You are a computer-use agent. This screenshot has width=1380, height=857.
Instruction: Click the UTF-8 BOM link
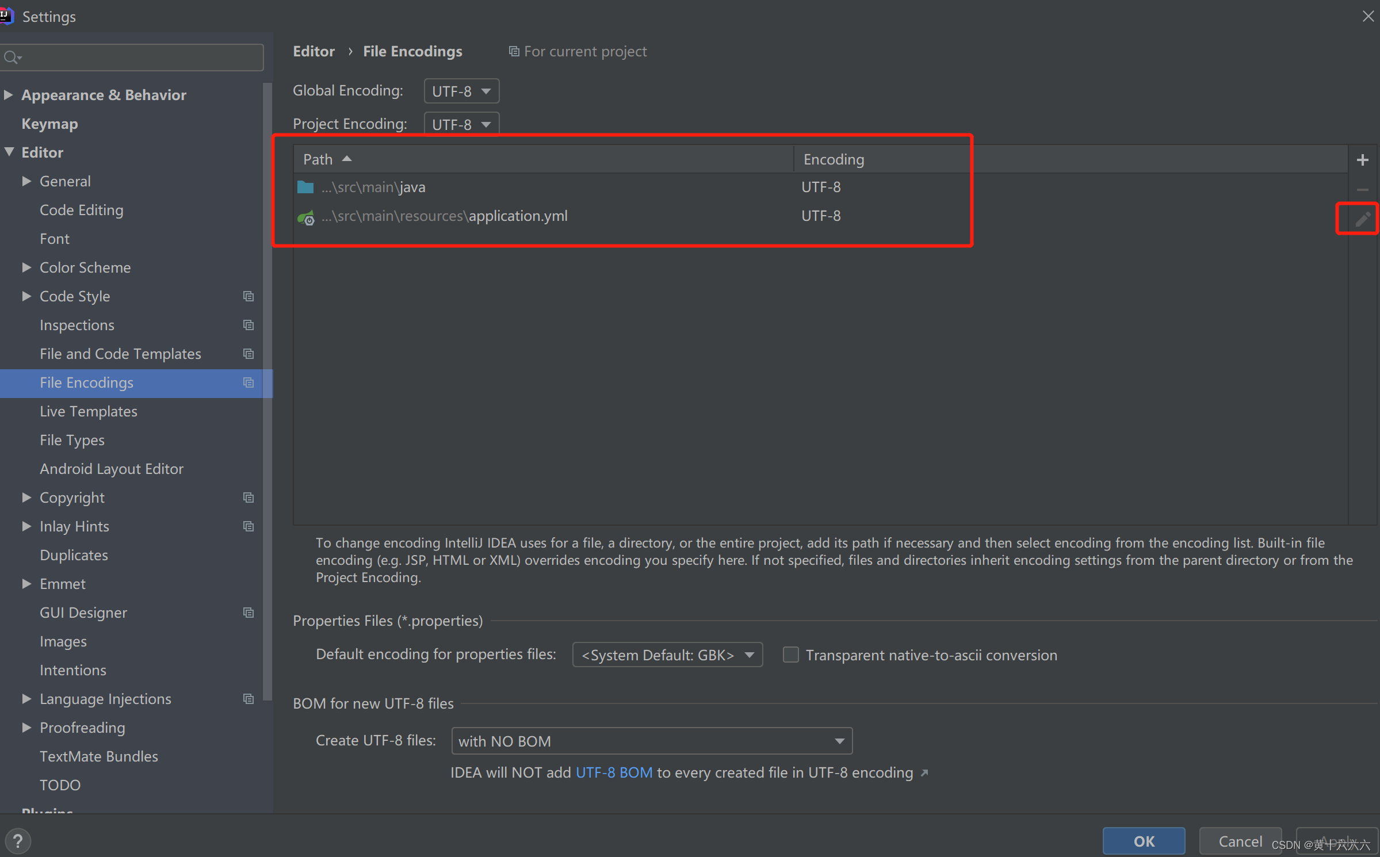[614, 772]
